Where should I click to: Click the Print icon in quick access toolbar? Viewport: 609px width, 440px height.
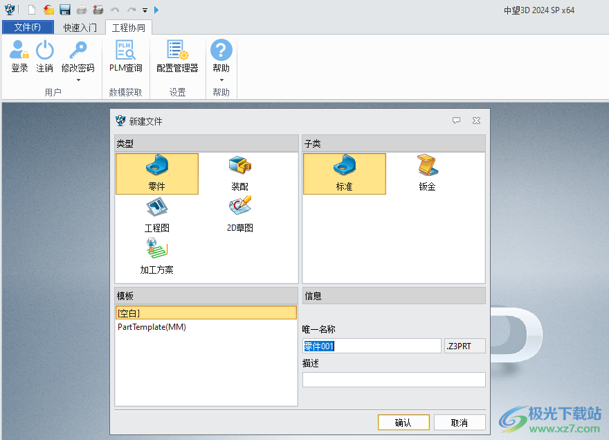pyautogui.click(x=81, y=10)
